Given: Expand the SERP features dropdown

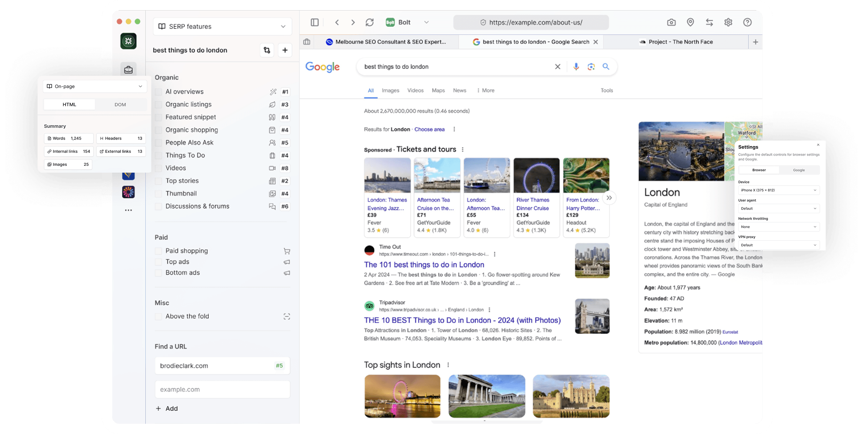Looking at the screenshot, I should (x=222, y=27).
